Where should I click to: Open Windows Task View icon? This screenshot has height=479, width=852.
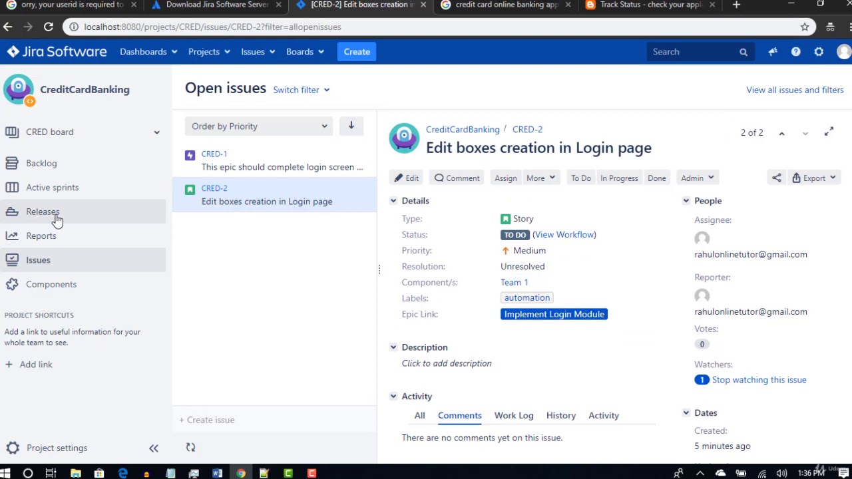pyautogui.click(x=51, y=473)
